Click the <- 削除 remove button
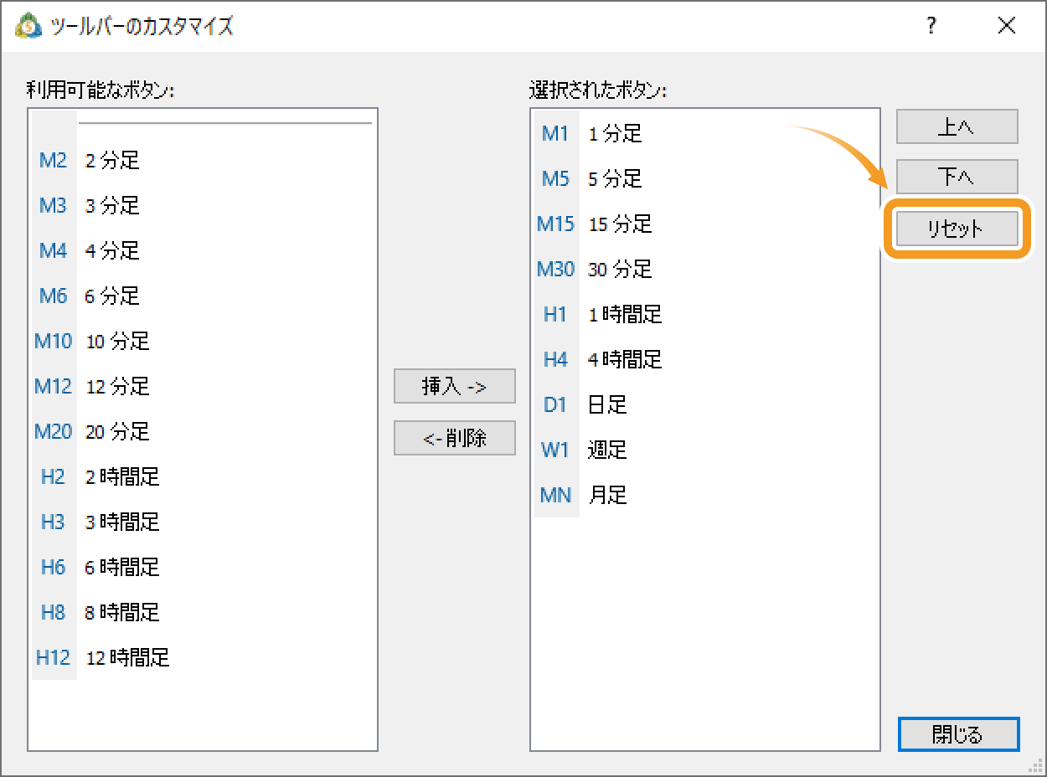Screen dimensions: 1047x777 click(455, 438)
